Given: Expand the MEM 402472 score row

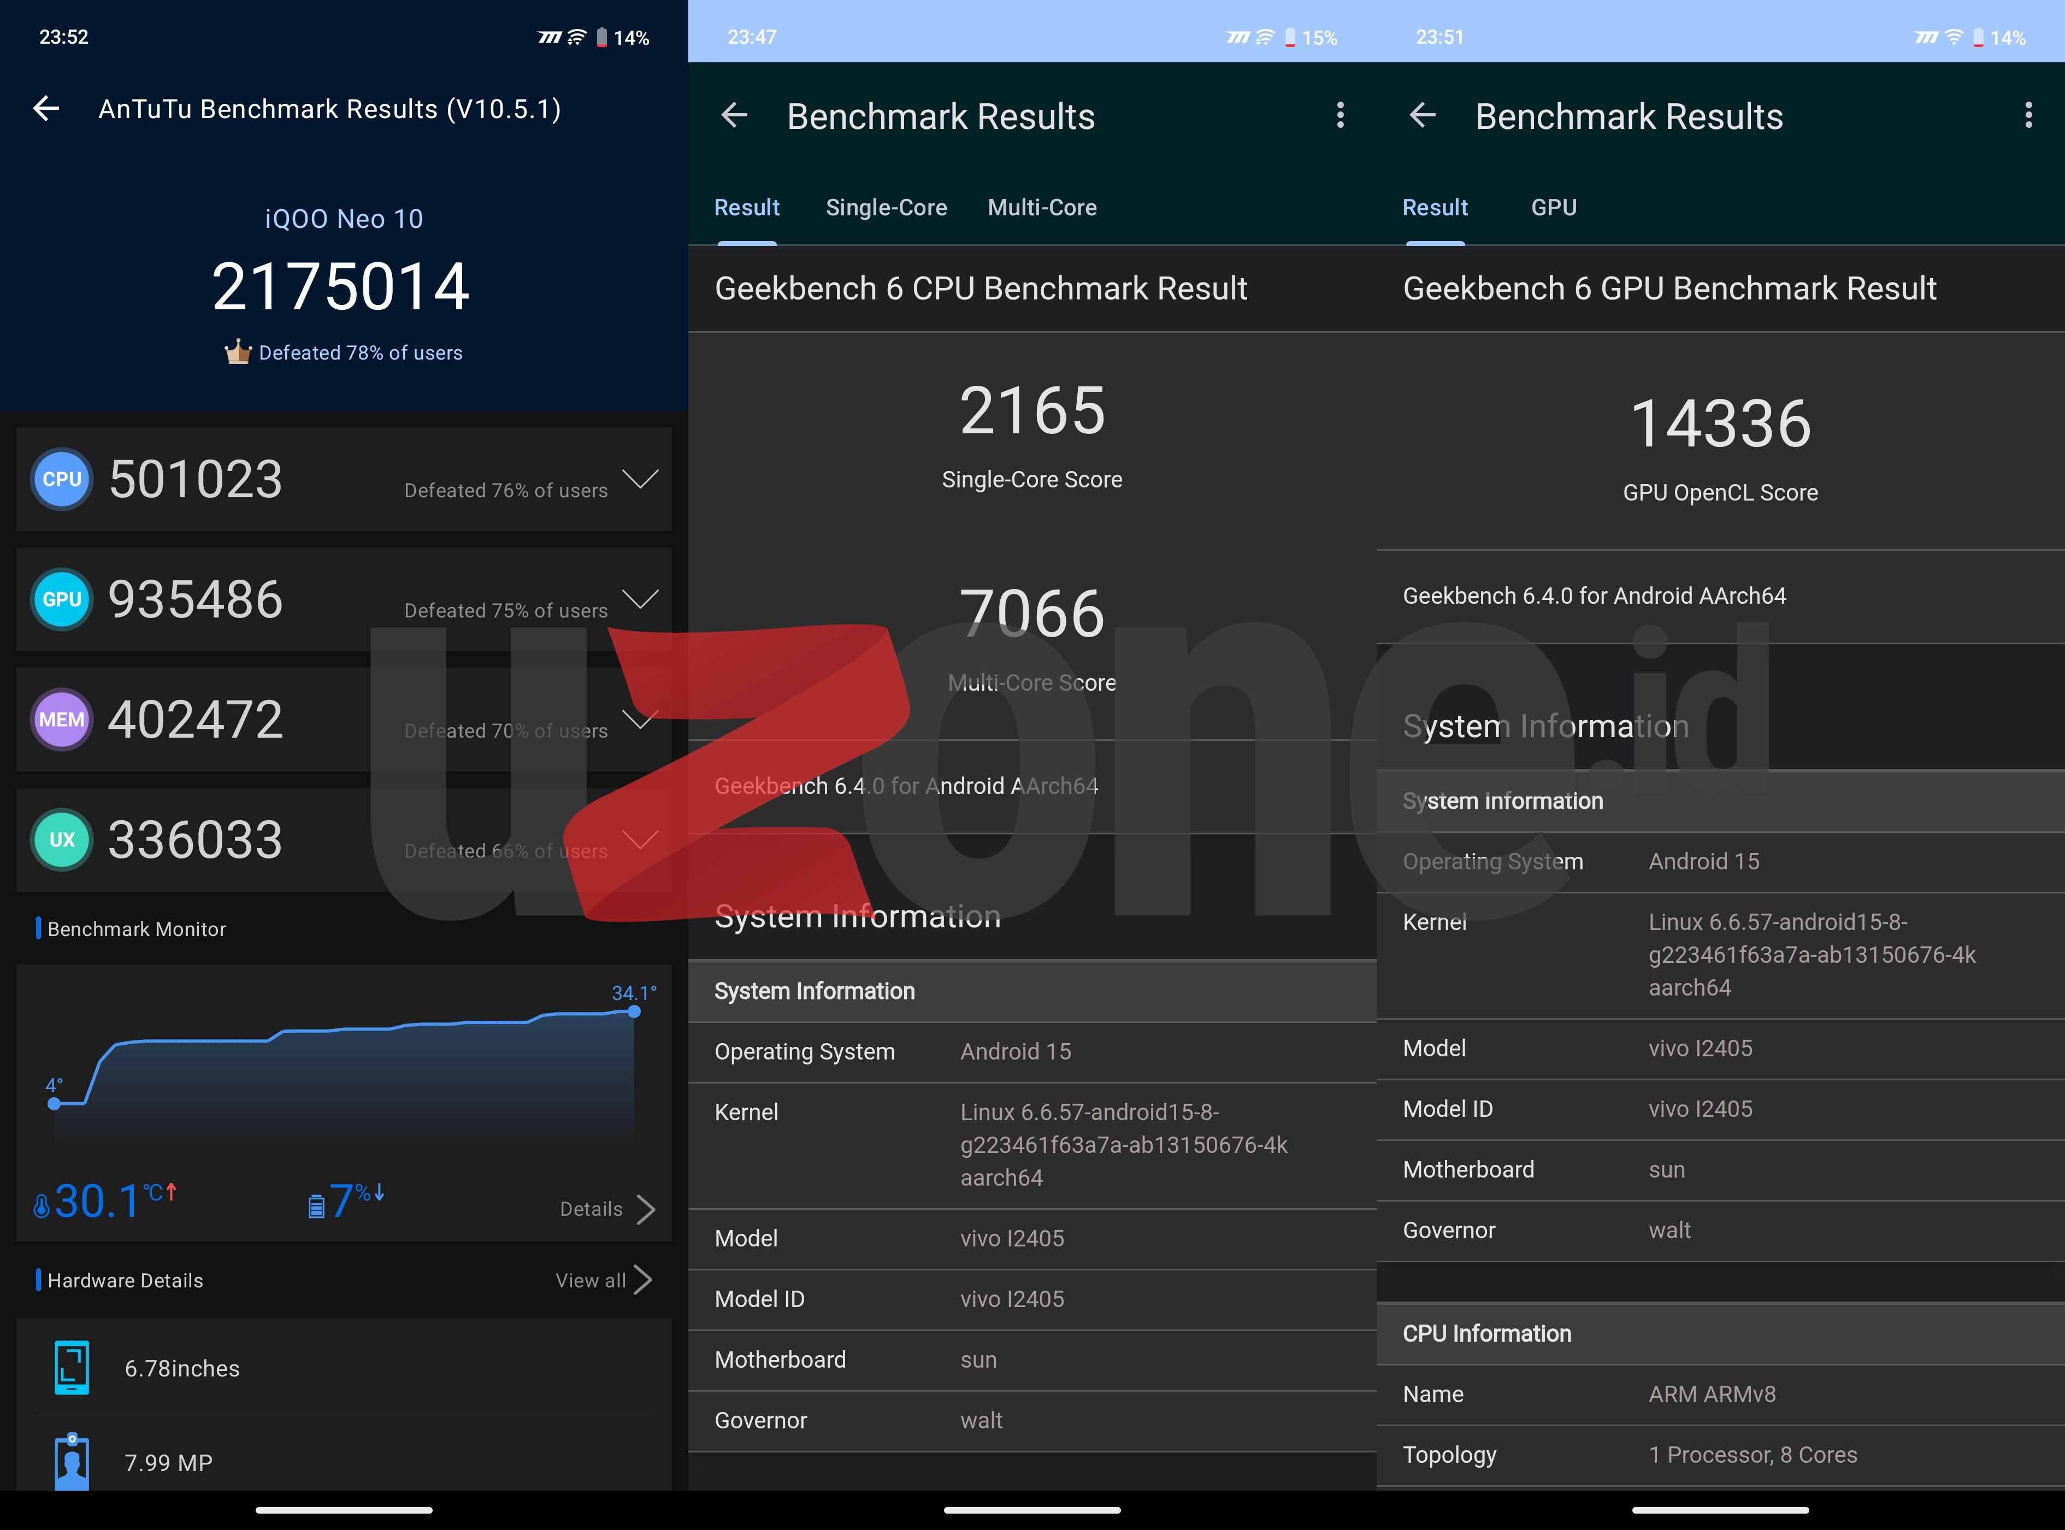Looking at the screenshot, I should point(640,720).
